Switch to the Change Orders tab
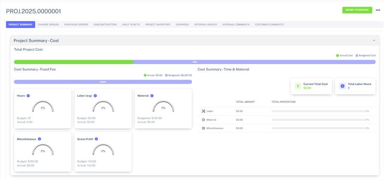The image size is (384, 179). pos(48,24)
